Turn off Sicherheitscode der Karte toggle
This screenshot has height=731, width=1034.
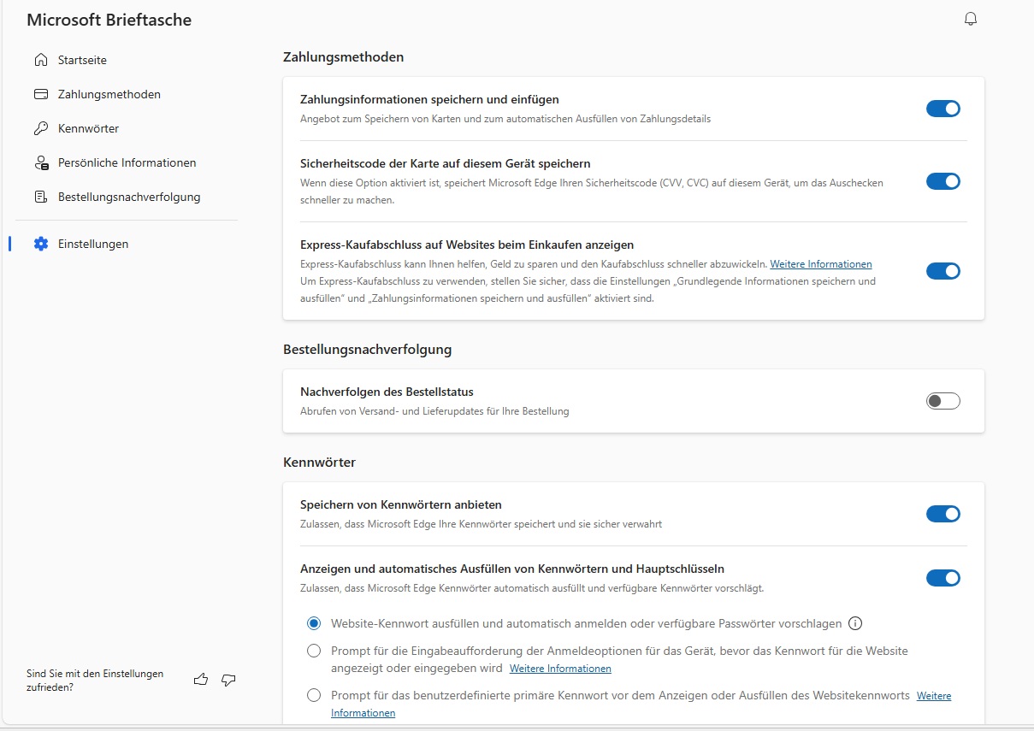[942, 181]
